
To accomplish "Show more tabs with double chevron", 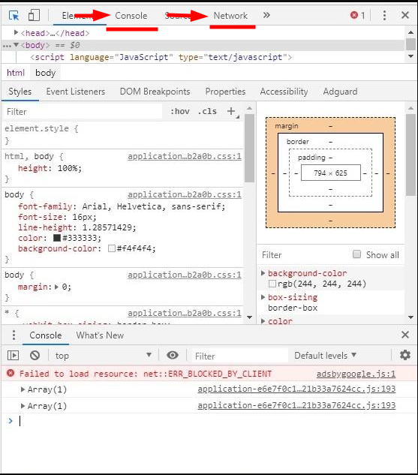I will pyautogui.click(x=266, y=15).
